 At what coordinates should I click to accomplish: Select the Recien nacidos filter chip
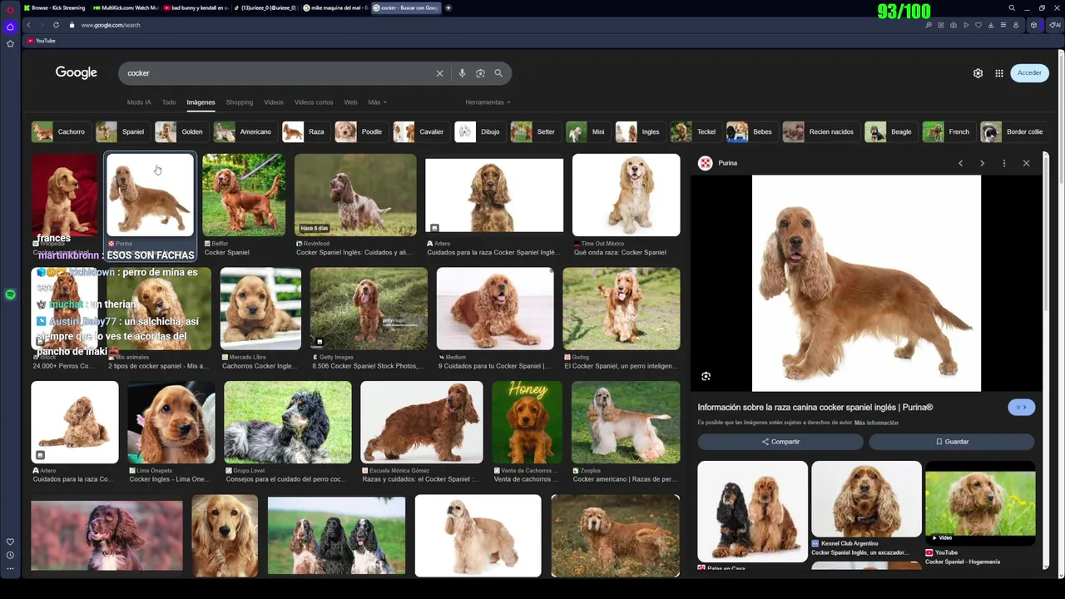tap(820, 131)
